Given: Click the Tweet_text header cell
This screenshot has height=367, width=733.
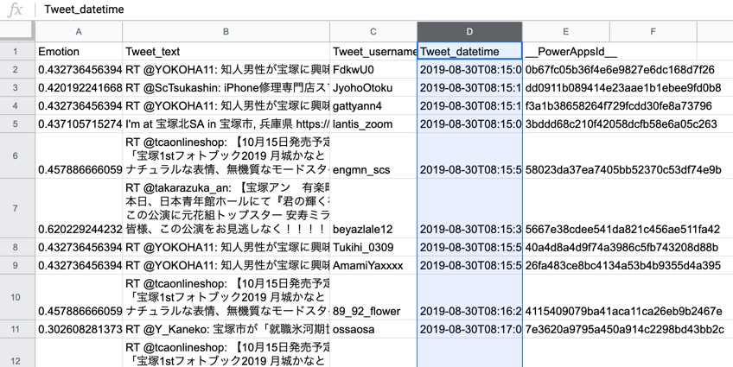Looking at the screenshot, I should pyautogui.click(x=226, y=51).
